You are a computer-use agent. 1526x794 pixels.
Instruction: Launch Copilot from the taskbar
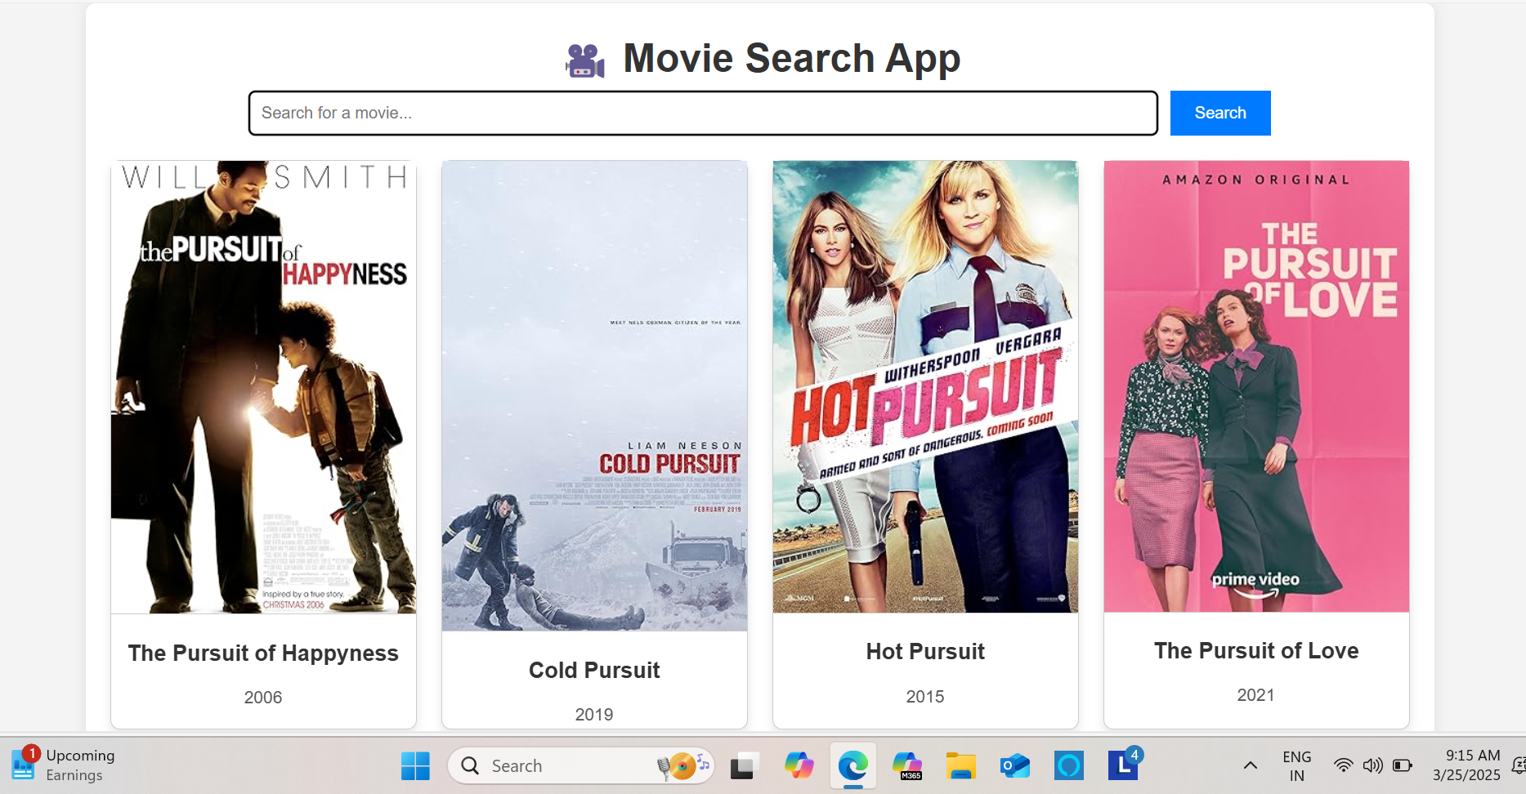[x=799, y=766]
